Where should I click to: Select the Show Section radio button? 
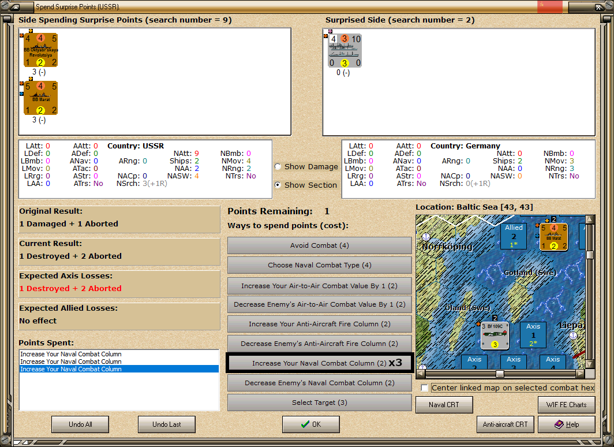278,185
